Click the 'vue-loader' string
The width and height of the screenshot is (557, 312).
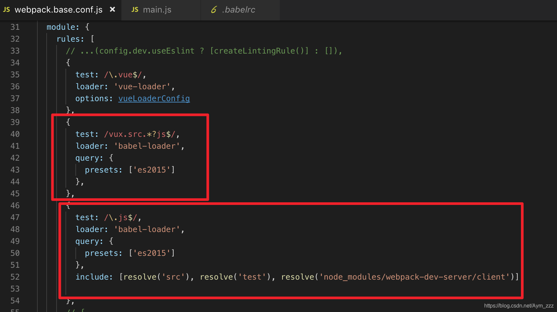click(x=142, y=87)
